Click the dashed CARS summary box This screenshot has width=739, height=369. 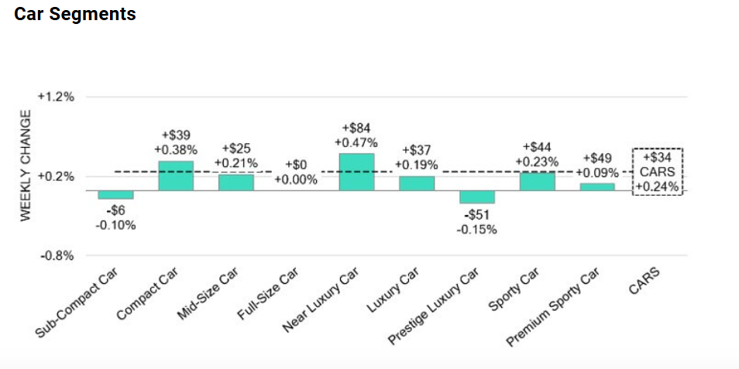[657, 172]
